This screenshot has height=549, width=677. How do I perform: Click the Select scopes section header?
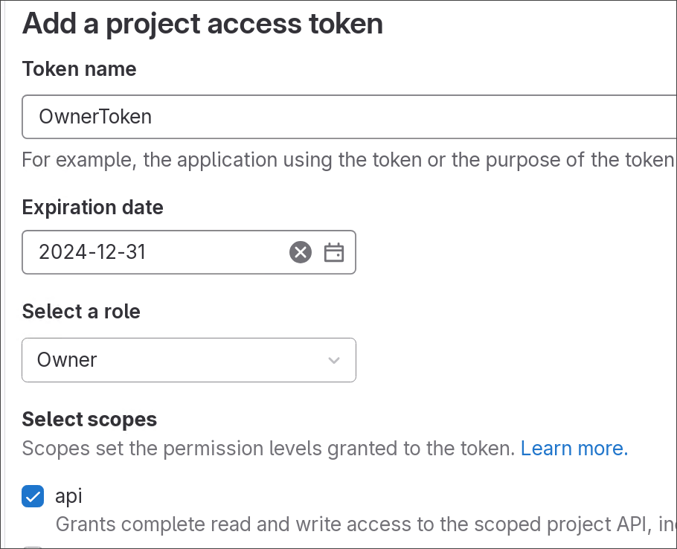point(89,419)
